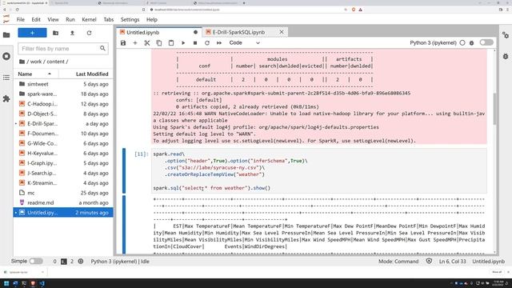Open the File menu
512x288 pixels.
(x=21, y=19)
